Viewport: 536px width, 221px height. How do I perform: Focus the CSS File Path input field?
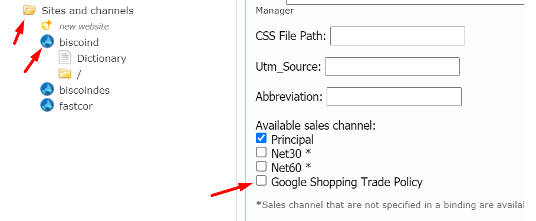397,36
